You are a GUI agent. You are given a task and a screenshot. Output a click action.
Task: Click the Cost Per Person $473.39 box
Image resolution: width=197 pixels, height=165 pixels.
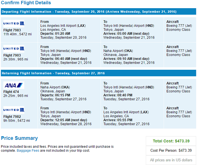click(171, 150)
